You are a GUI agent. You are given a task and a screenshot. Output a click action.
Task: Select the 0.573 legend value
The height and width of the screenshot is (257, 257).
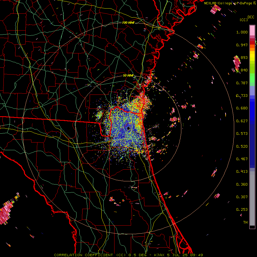(242, 134)
